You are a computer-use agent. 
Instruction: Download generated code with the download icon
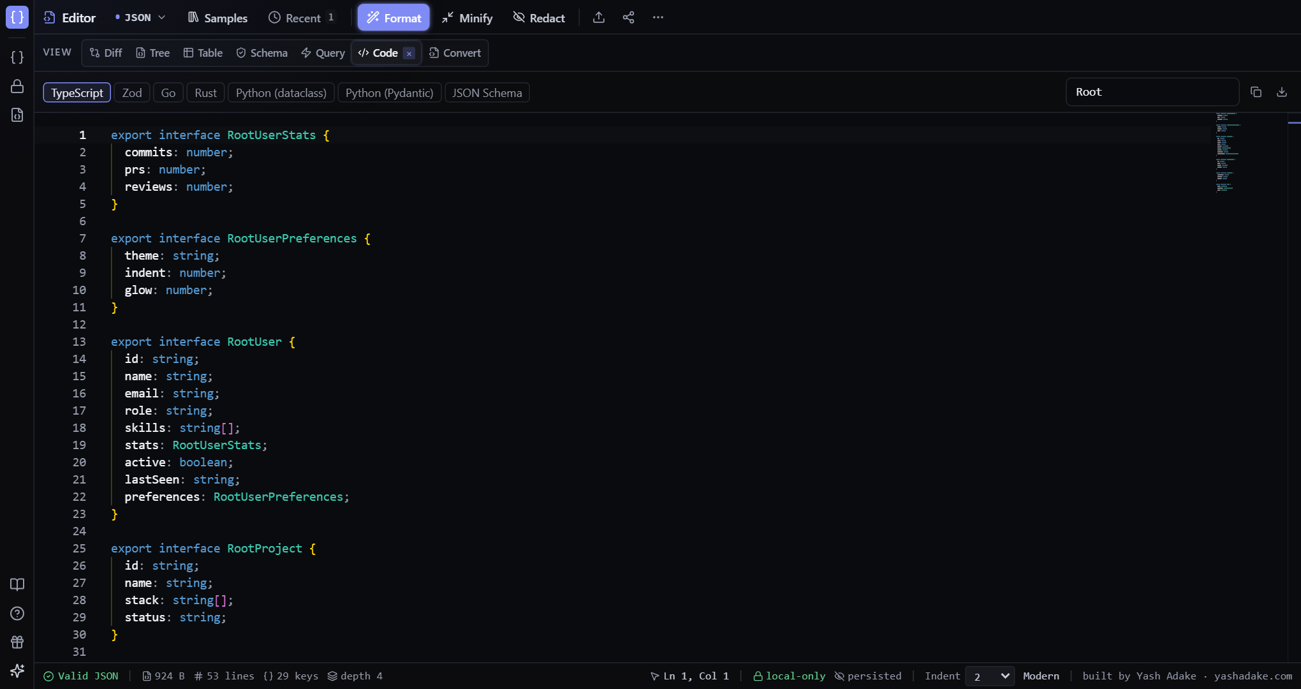point(1281,92)
